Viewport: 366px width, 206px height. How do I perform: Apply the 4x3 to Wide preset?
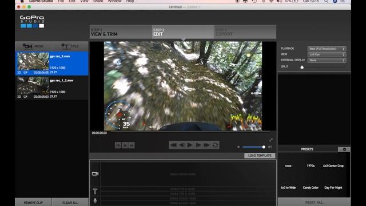coord(288,188)
